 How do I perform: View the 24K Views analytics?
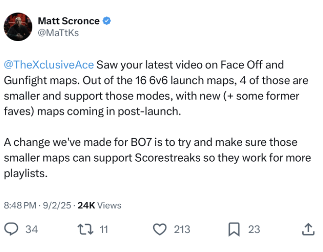(x=99, y=205)
